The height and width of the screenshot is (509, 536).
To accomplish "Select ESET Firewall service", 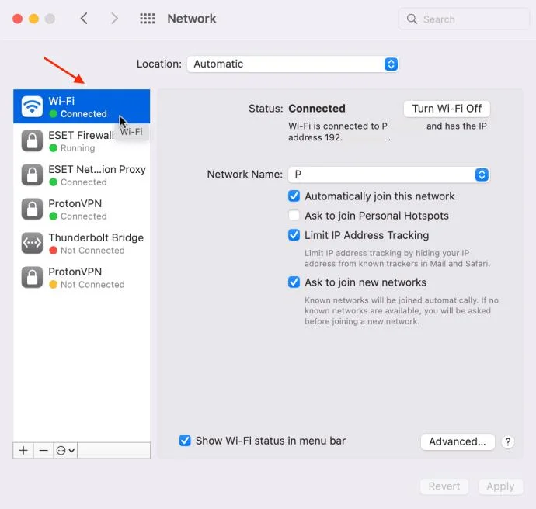I will 82,140.
